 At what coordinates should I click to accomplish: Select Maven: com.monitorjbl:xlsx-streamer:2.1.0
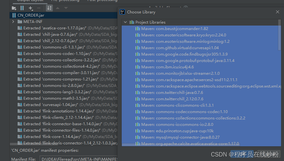[x=200, y=73]
